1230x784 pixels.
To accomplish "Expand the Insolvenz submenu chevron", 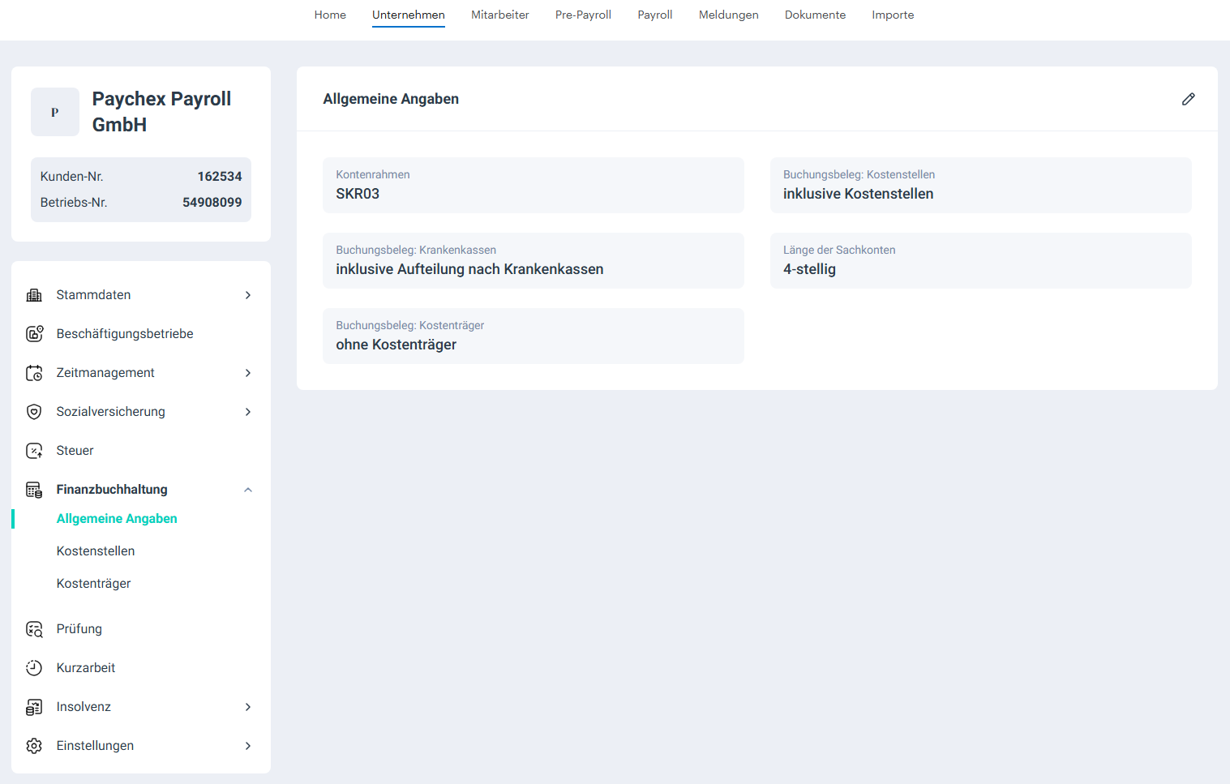I will (x=248, y=707).
